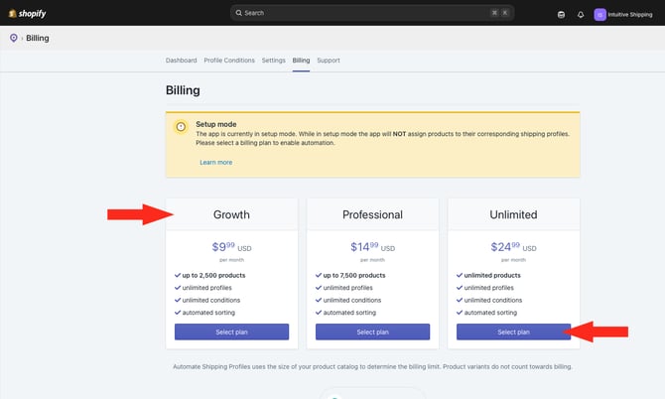
Task: Switch to the Profile Conditions tab
Action: coord(229,61)
